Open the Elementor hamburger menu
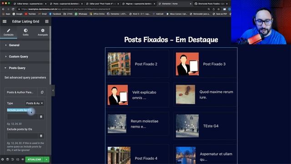Viewport: 291px width, 164px height. pyautogui.click(x=5, y=21)
